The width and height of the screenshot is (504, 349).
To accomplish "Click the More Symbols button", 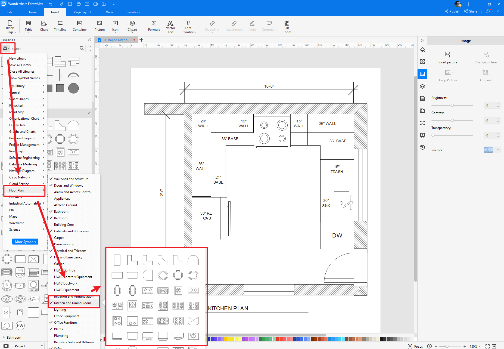I will click(x=25, y=242).
